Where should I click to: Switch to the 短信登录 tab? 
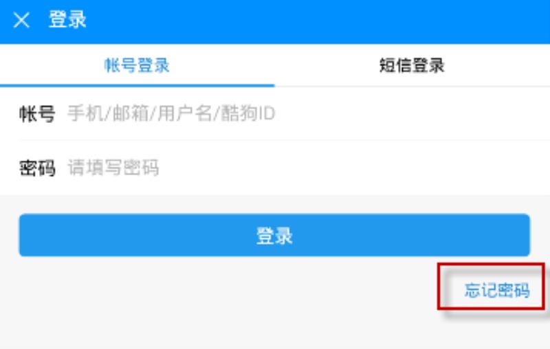pyautogui.click(x=412, y=65)
